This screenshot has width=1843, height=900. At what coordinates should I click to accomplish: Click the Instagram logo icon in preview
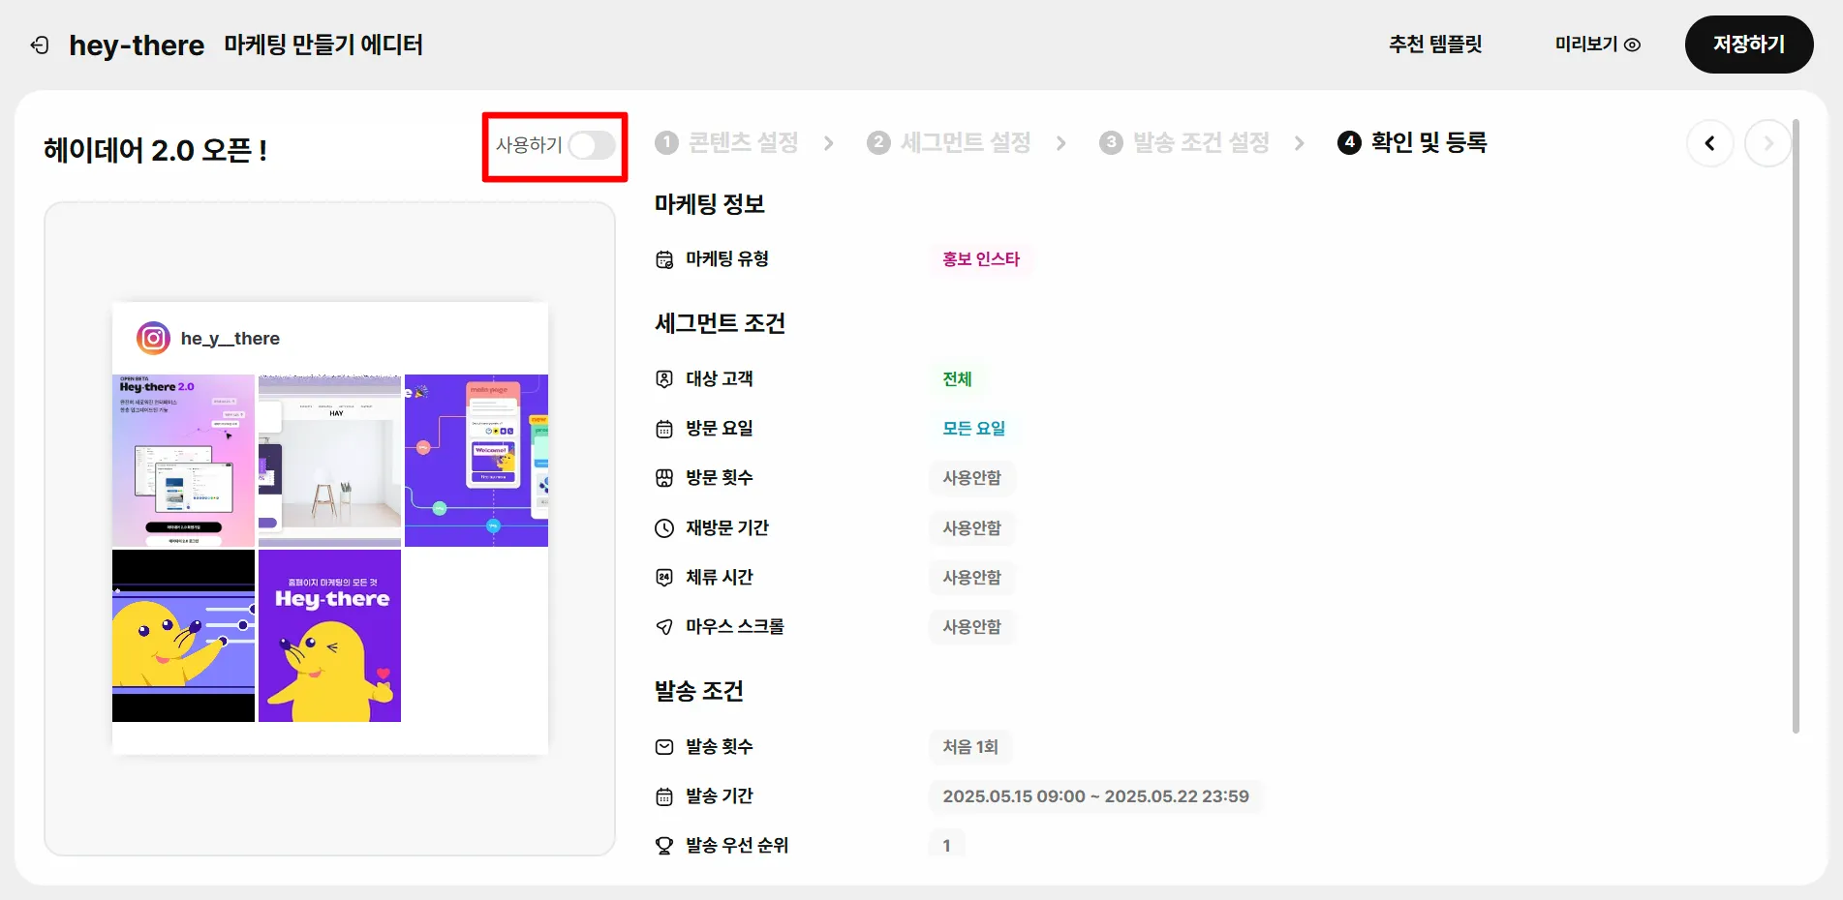[153, 338]
